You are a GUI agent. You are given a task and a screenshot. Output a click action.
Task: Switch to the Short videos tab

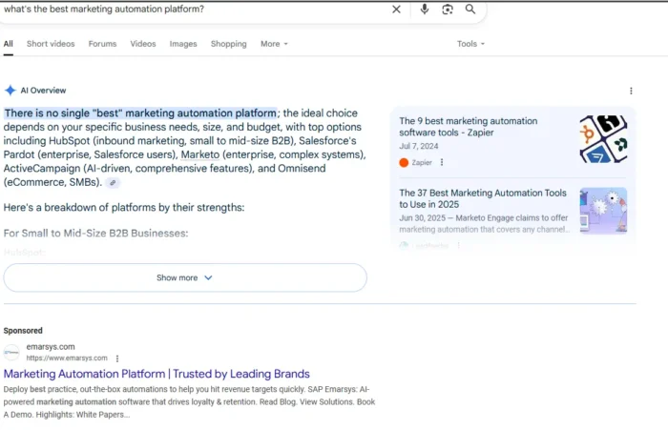click(x=51, y=44)
